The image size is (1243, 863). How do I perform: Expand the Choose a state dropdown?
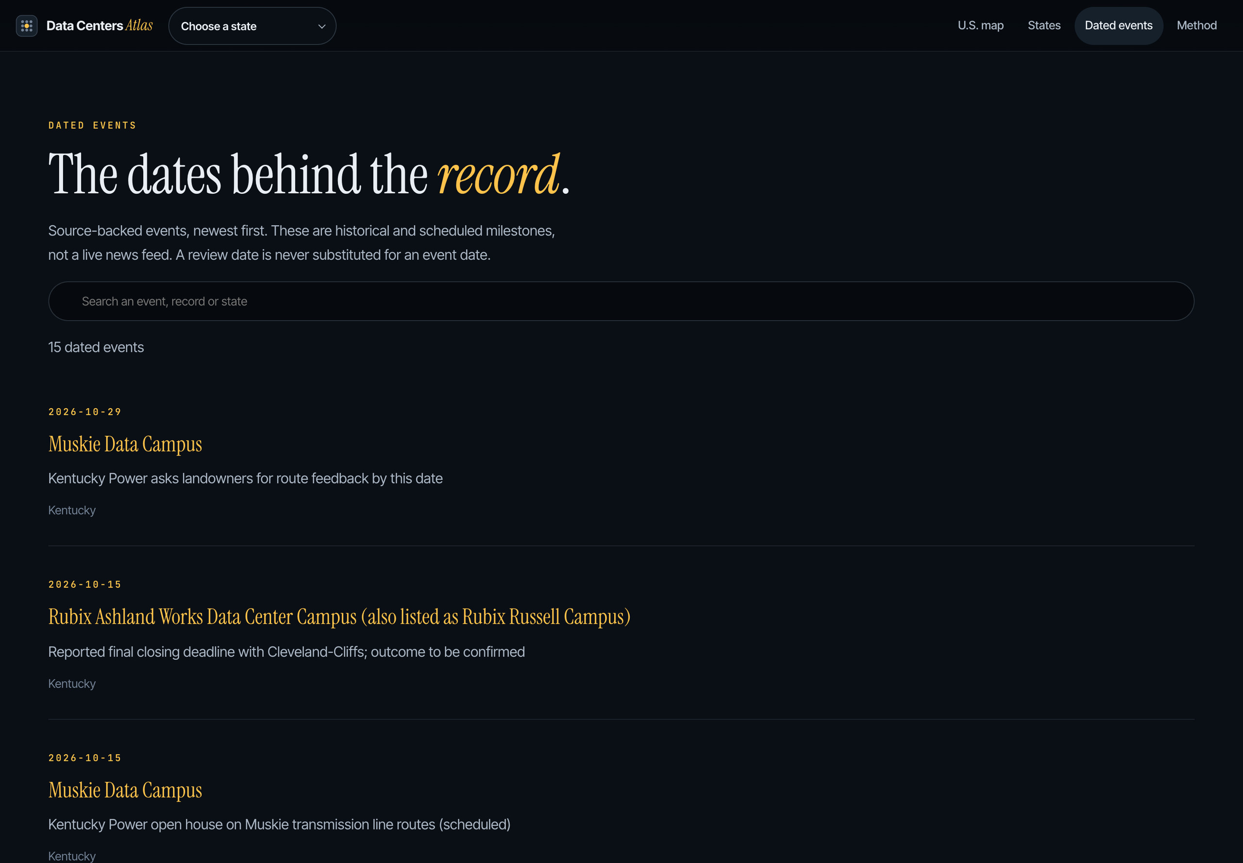(x=252, y=26)
